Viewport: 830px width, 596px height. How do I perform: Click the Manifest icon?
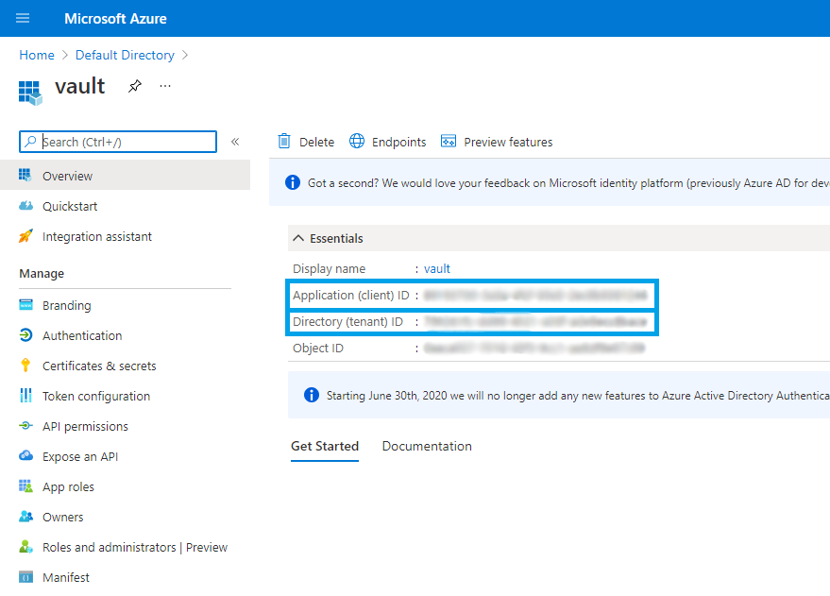coord(25,576)
